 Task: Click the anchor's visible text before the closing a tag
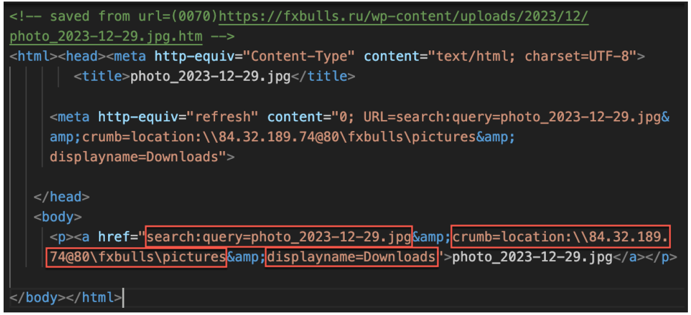[x=532, y=256]
